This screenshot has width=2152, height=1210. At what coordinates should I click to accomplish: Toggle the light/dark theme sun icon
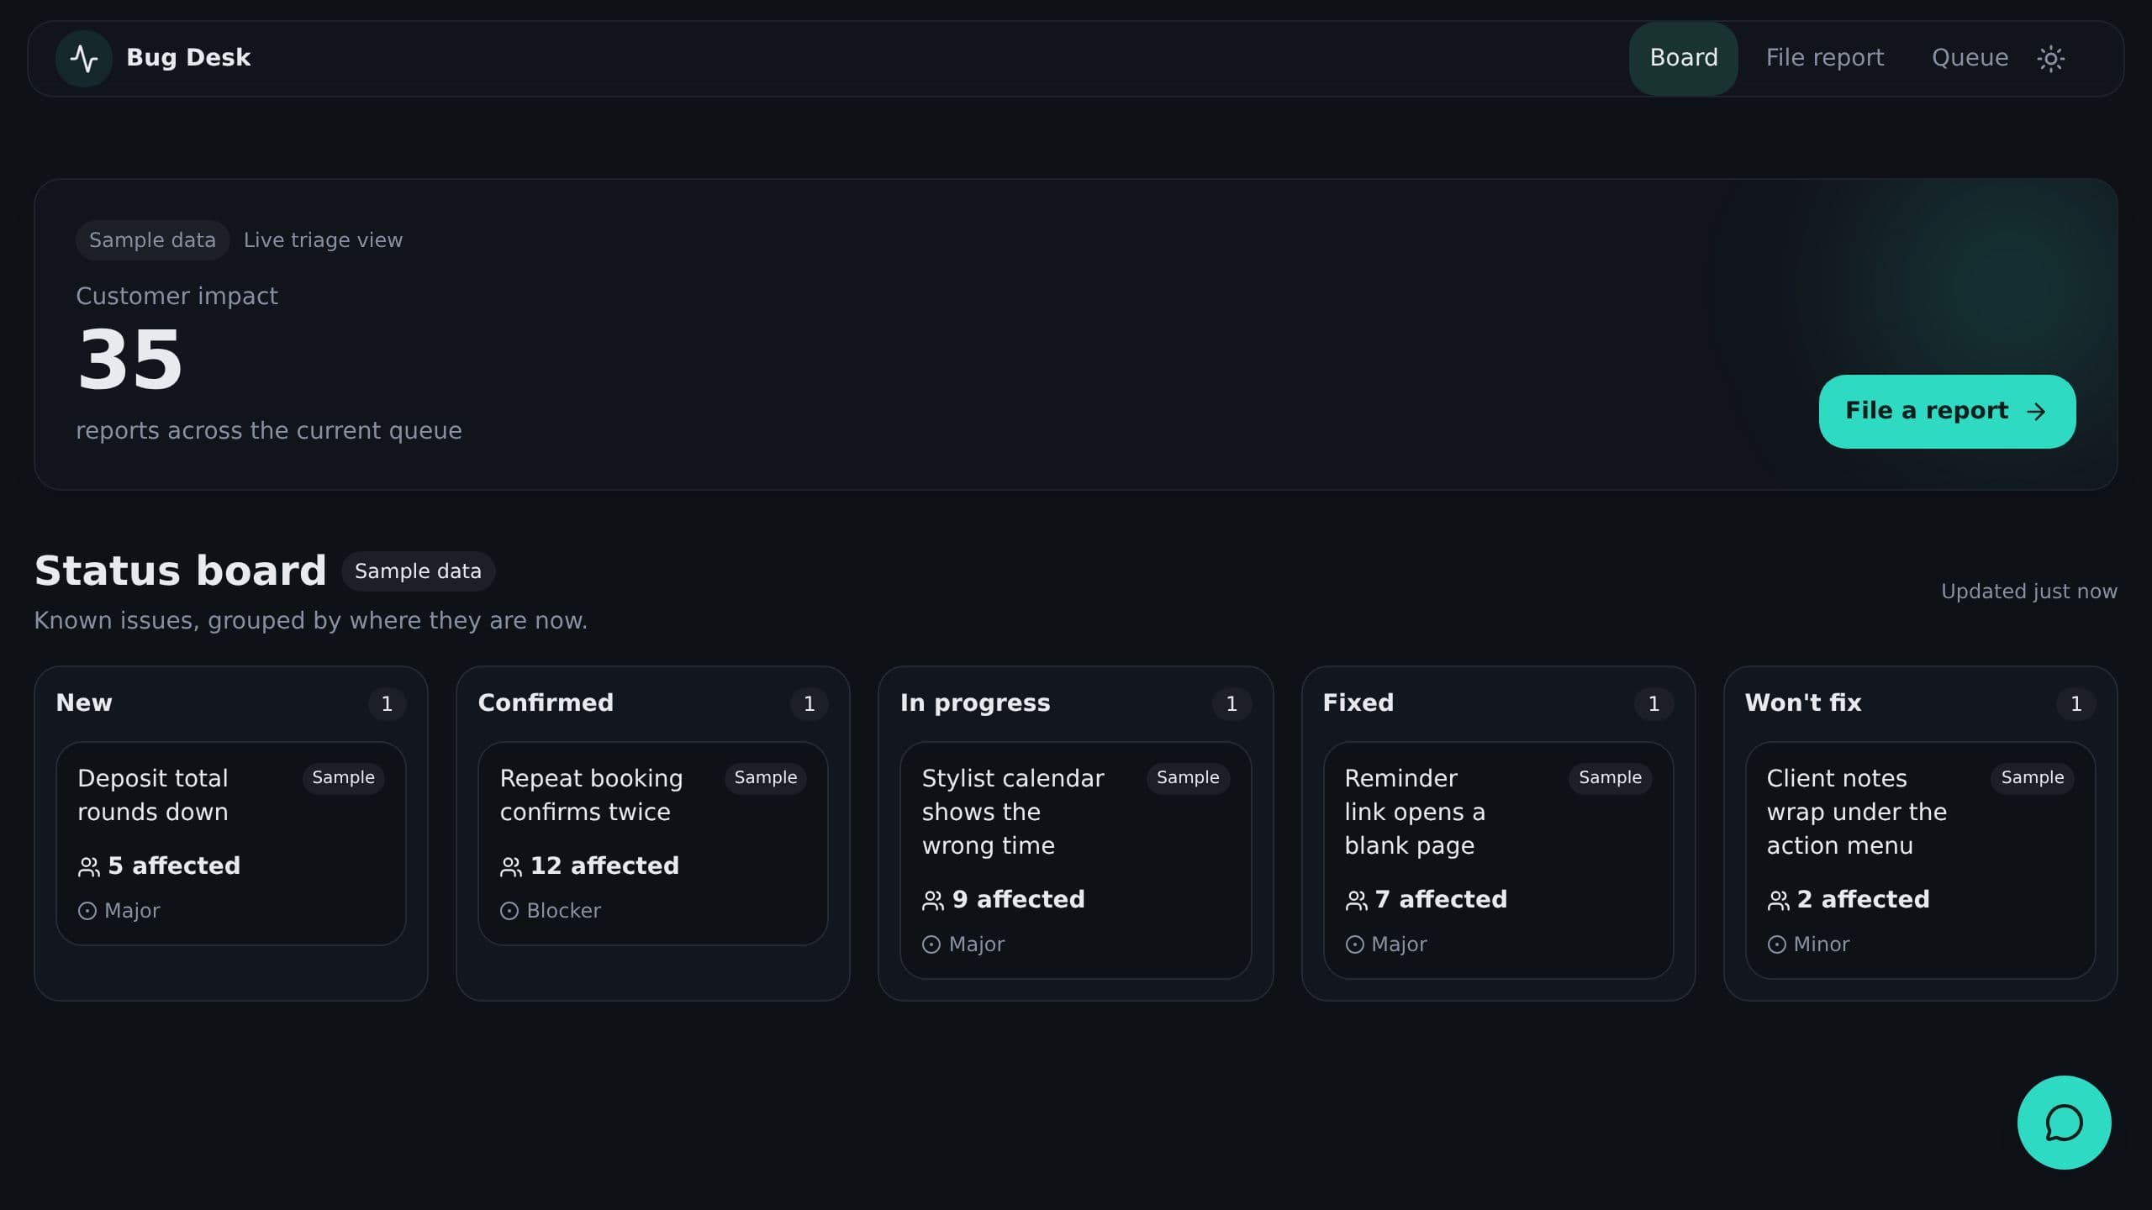(x=2050, y=58)
